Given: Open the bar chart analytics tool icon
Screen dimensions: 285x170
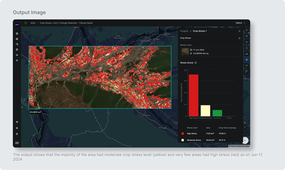Looking at the screenshot, I should click(x=247, y=54).
